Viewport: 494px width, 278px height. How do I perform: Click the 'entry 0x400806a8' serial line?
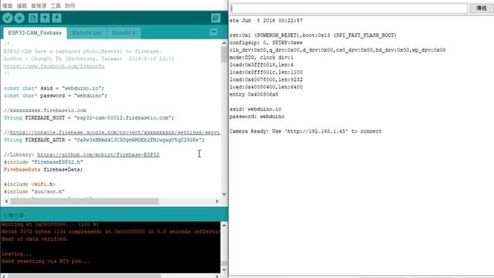[x=254, y=94]
